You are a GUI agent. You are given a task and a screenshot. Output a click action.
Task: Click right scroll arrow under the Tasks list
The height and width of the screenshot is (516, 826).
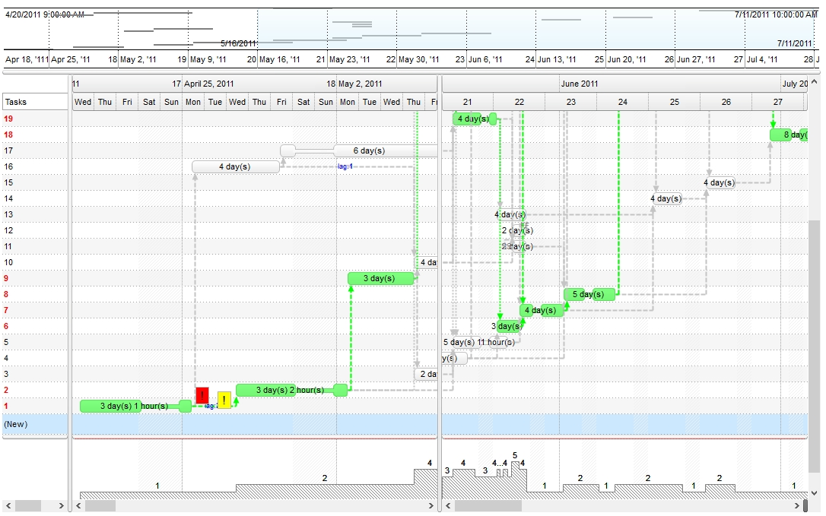coord(63,505)
